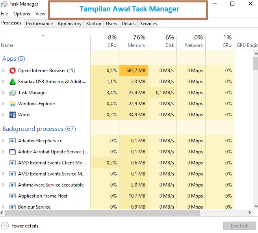This screenshot has width=258, height=233.
Task: Click the Task Manager row icon
Action: tap(13, 93)
